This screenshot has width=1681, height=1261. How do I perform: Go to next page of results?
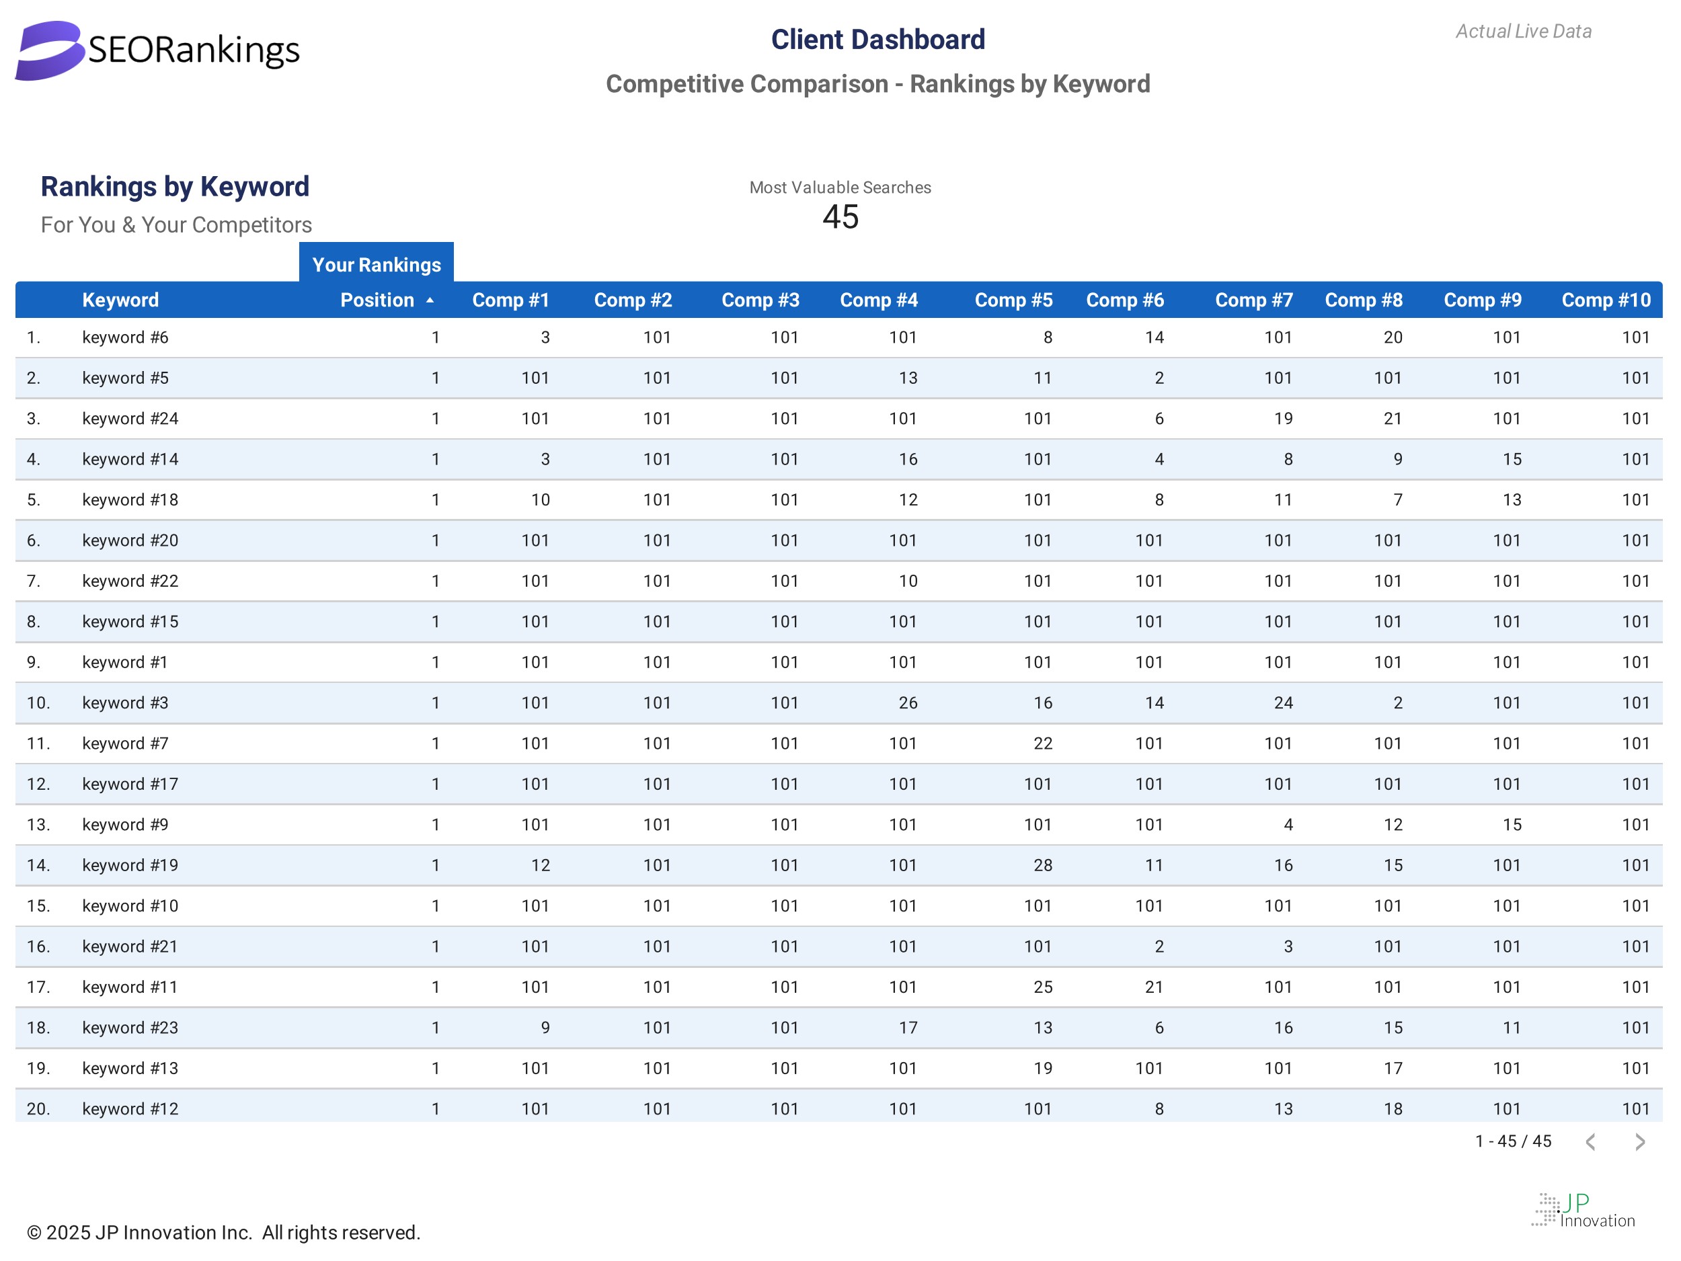pos(1639,1142)
